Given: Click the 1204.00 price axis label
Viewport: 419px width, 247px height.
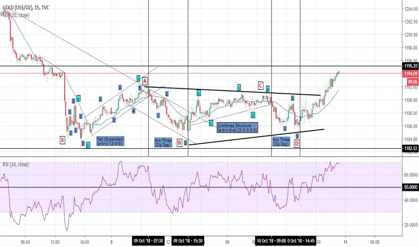Looking at the screenshot, I should (x=411, y=9).
